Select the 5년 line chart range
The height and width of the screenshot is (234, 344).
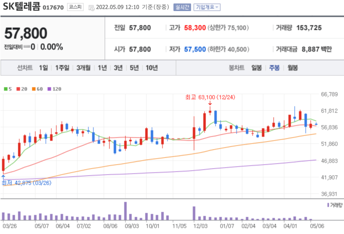pos(134,68)
